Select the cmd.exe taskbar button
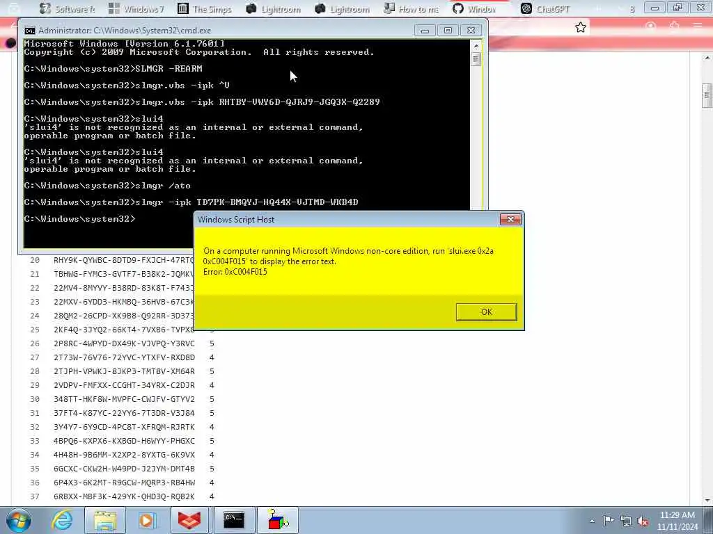This screenshot has width=713, height=534. 234,520
